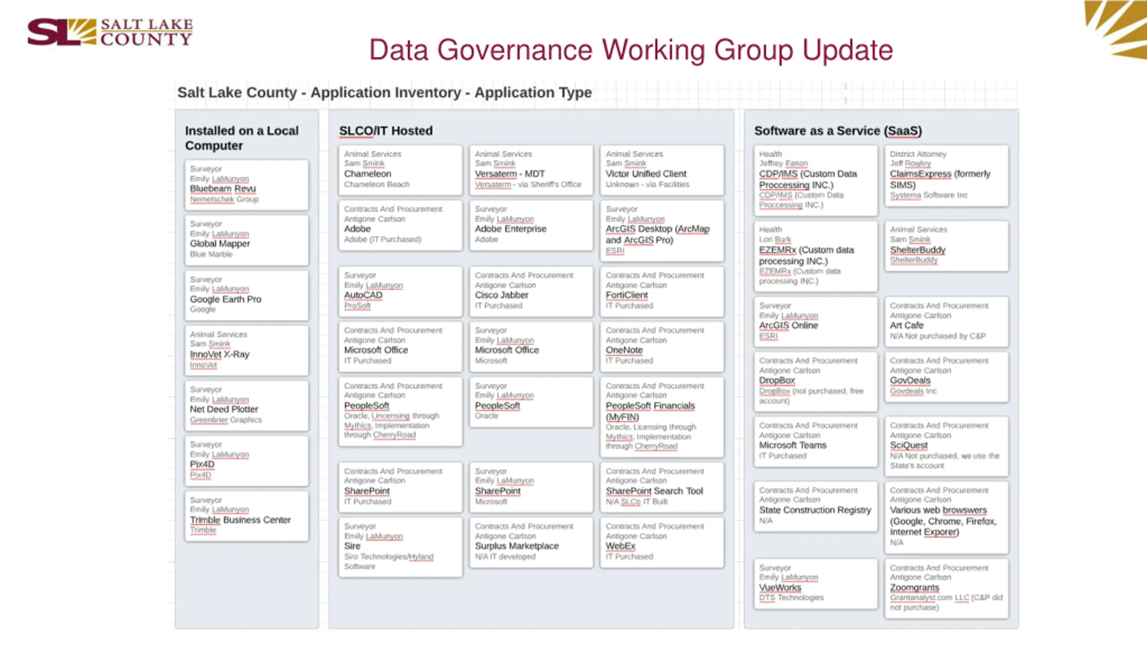Click the Google Earth Pro card
The width and height of the screenshot is (1147, 645).
coord(246,295)
